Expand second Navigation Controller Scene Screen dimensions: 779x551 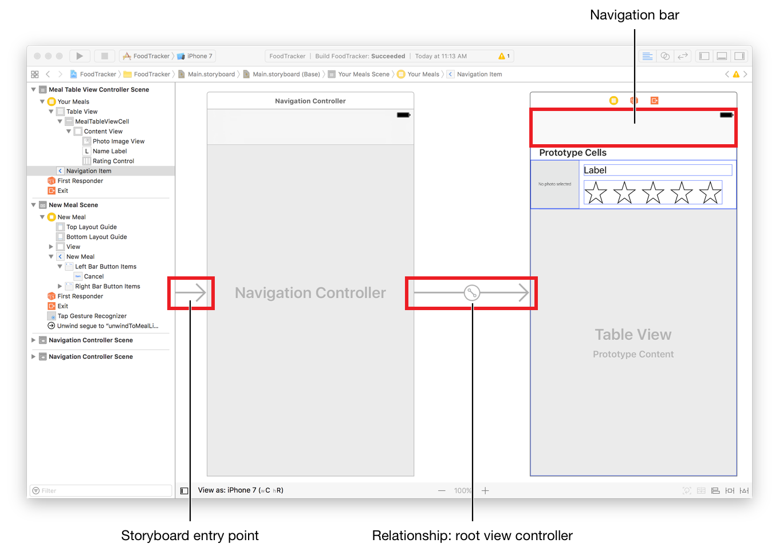click(33, 356)
